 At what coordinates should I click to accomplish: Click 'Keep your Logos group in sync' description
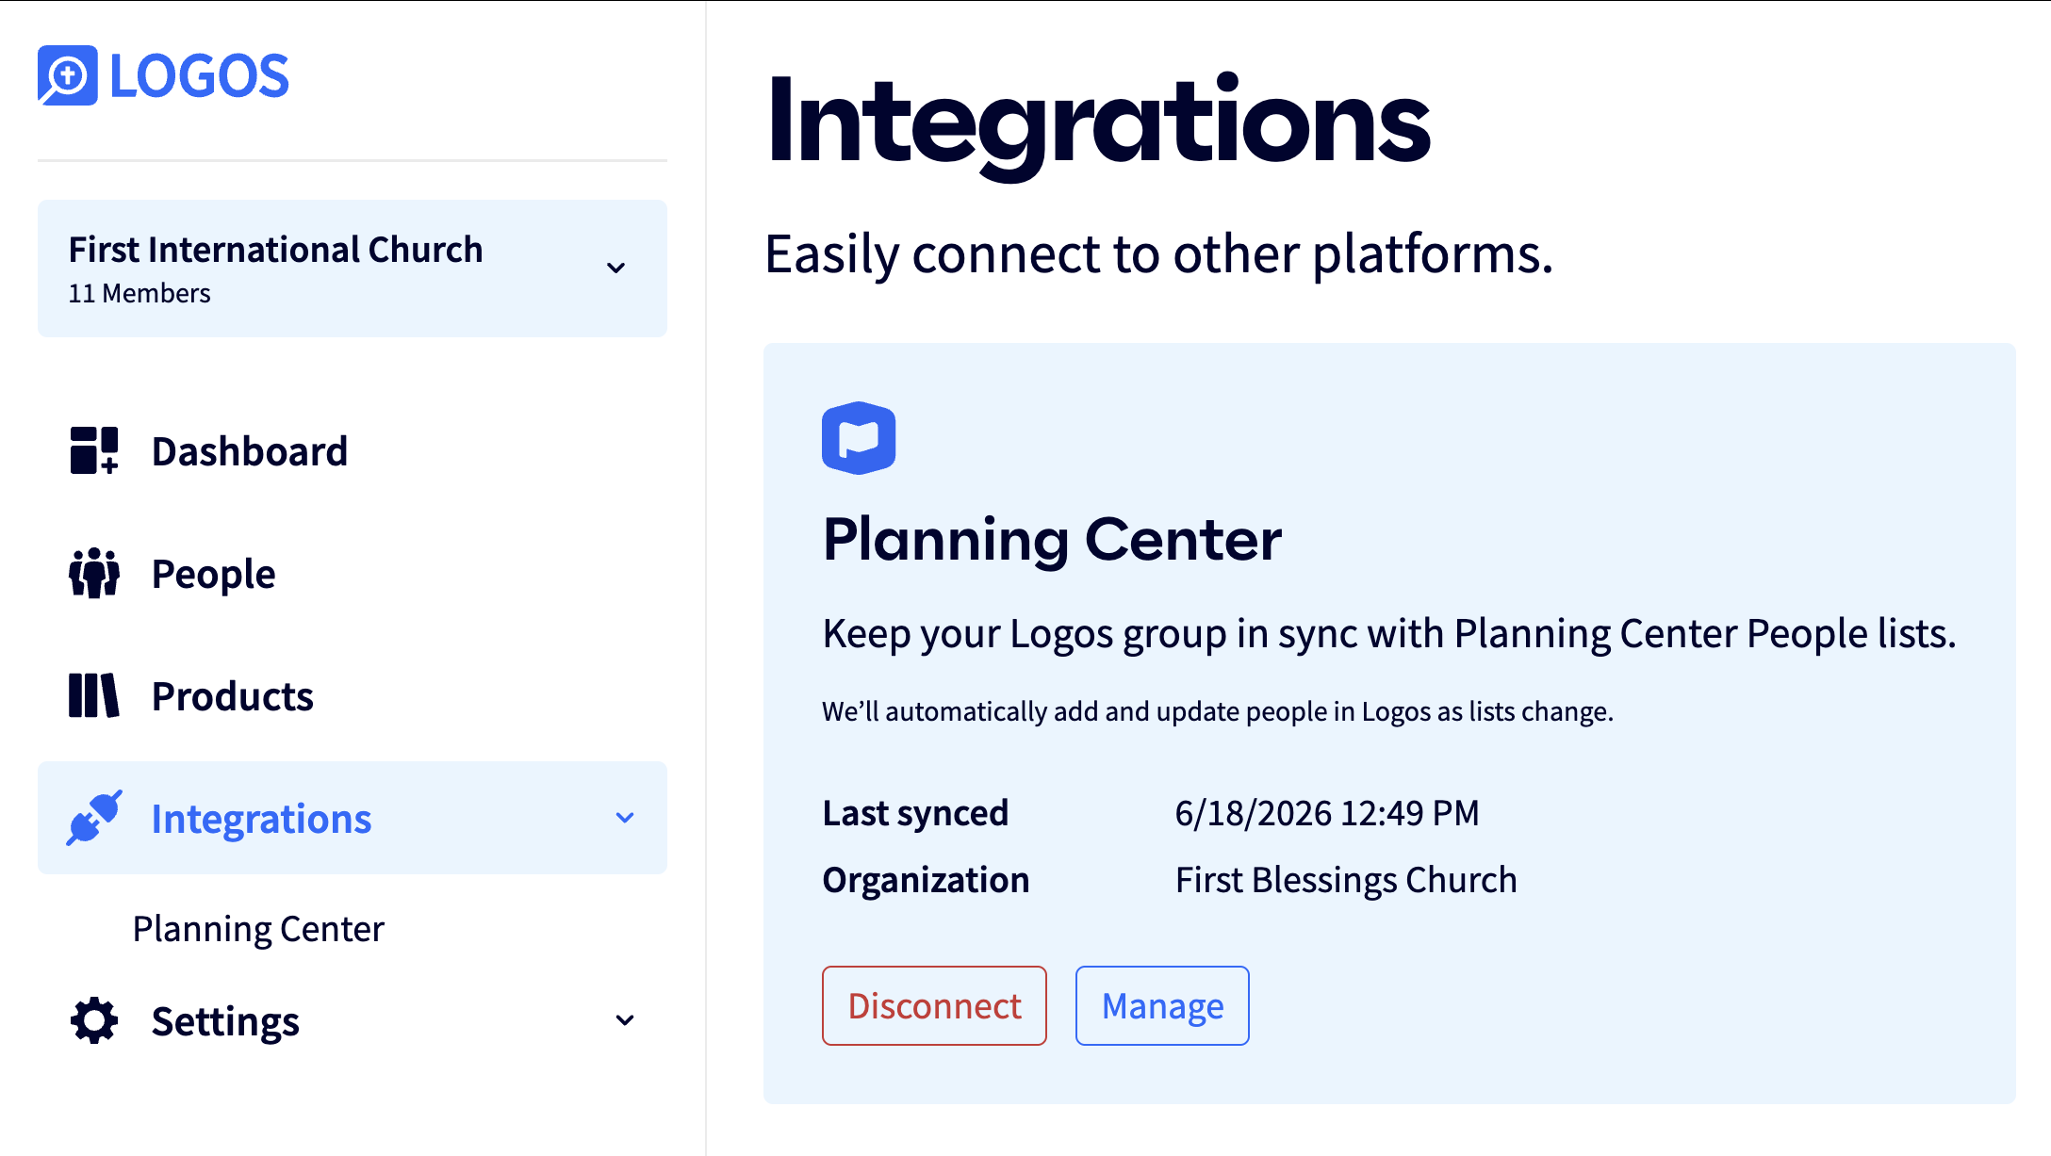click(x=1389, y=634)
